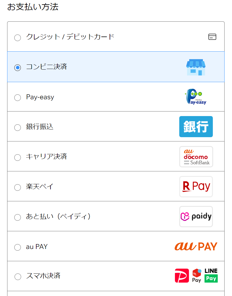Click the スマホ決済 label text
This screenshot has width=232, height=296.
(x=43, y=276)
